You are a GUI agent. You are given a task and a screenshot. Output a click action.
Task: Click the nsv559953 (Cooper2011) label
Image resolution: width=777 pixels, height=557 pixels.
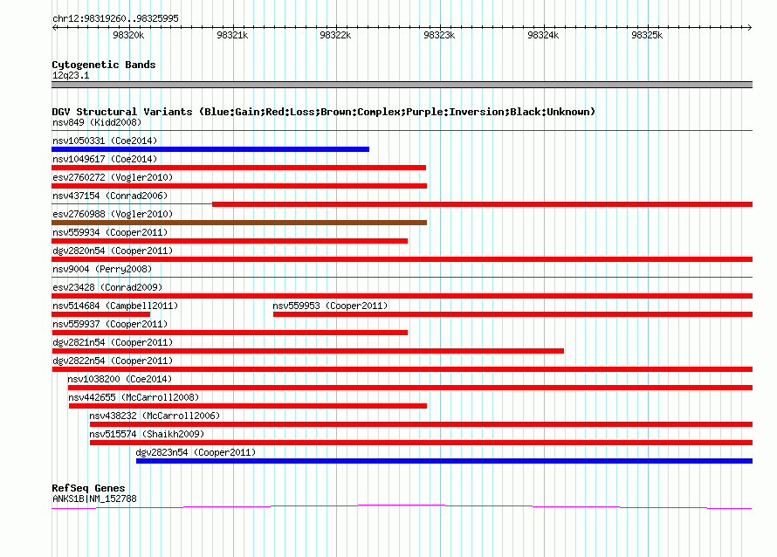[x=330, y=306]
